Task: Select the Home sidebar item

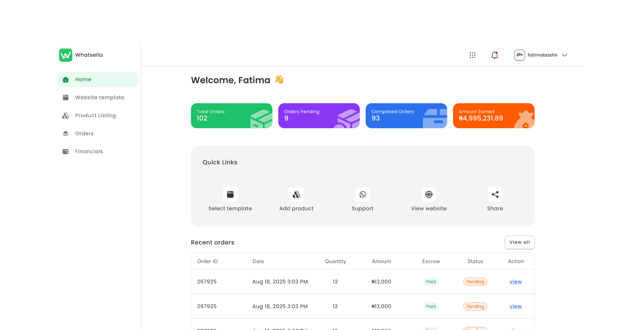Action: click(83, 80)
